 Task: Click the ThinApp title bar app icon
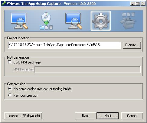pyautogui.click(x=4, y=4)
